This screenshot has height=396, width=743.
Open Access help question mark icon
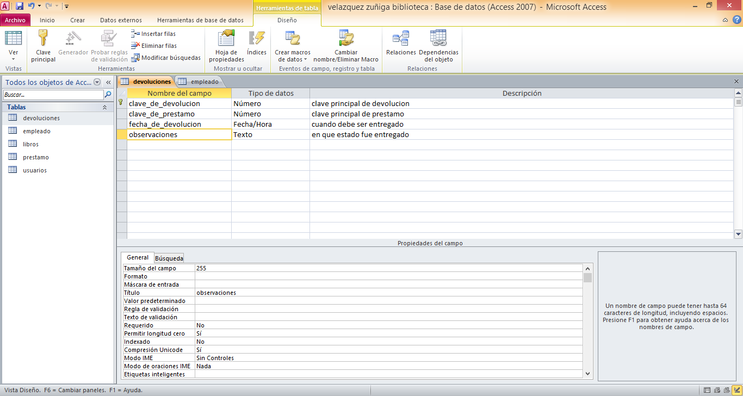pyautogui.click(x=736, y=20)
